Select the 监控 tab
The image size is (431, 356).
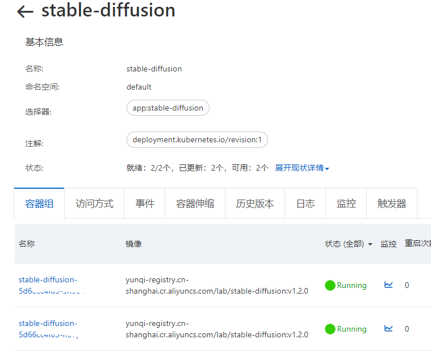click(346, 204)
